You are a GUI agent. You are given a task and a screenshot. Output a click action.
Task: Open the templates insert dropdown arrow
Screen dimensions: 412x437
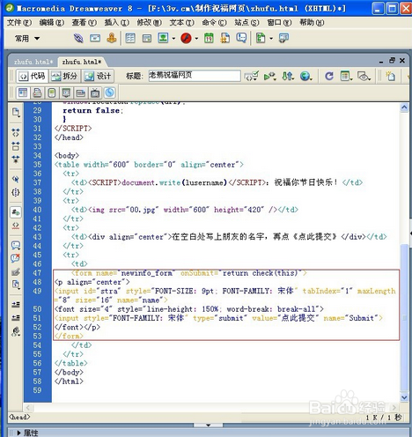coord(271,39)
